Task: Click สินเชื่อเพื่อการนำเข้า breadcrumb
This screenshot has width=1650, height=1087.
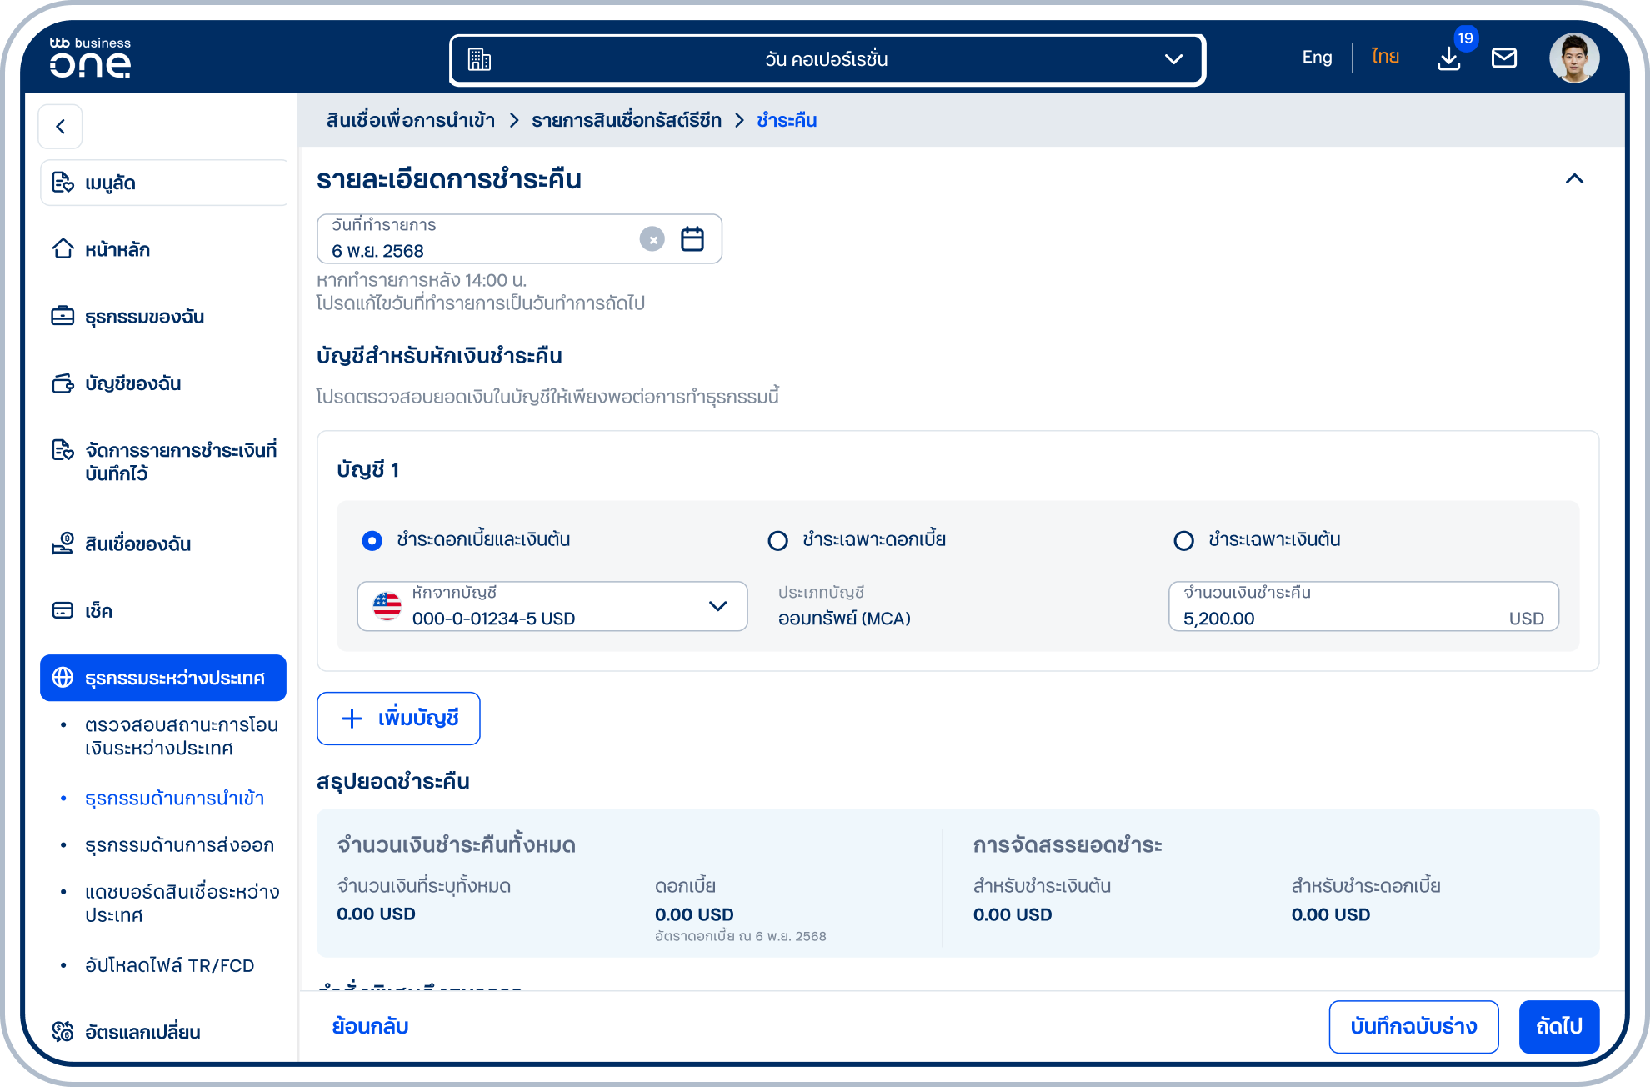Action: (x=410, y=120)
